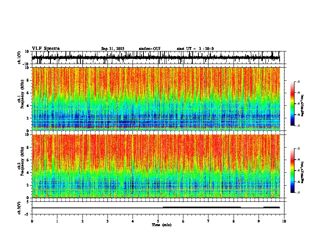Click time axis tick label "3"
This screenshot has height=248, width=320.
tap(107, 221)
